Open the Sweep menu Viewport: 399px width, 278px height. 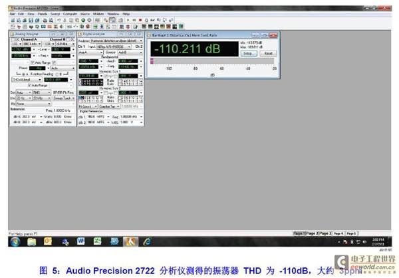point(55,14)
